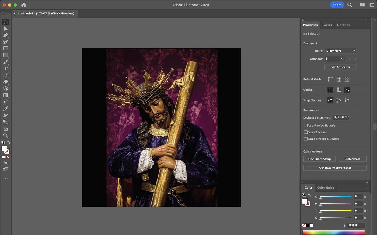Select the Symbol Sprayer tool
Screen dimensions: 377x235
[6, 115]
